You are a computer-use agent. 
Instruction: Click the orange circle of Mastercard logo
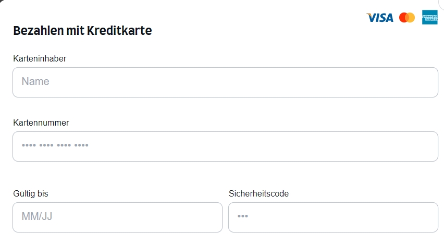(x=410, y=18)
